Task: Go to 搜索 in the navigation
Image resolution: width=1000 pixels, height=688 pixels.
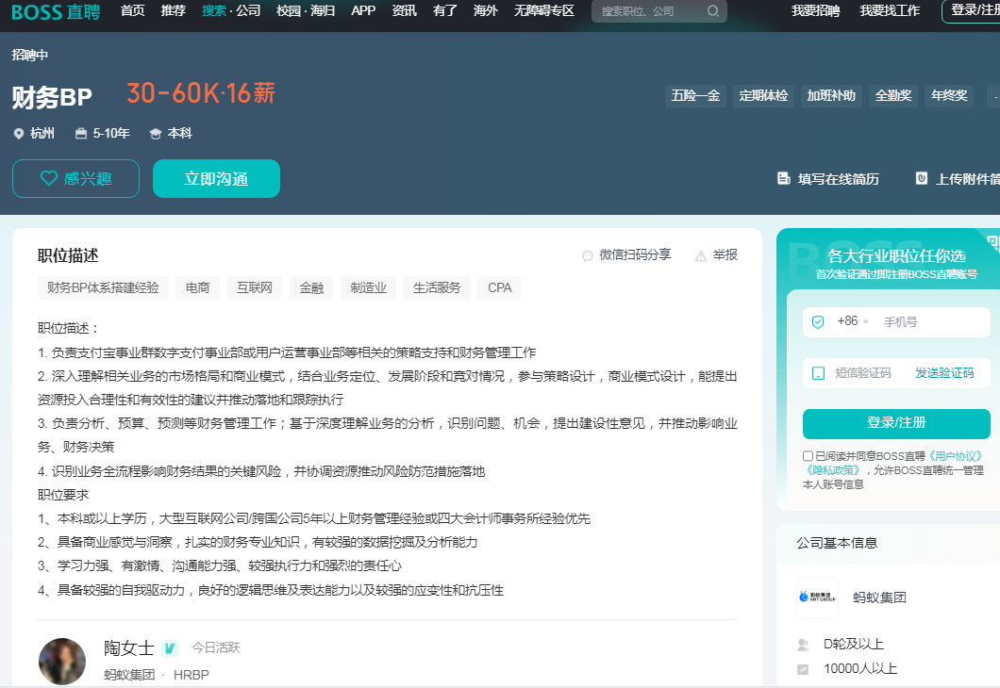Action: coord(213,10)
